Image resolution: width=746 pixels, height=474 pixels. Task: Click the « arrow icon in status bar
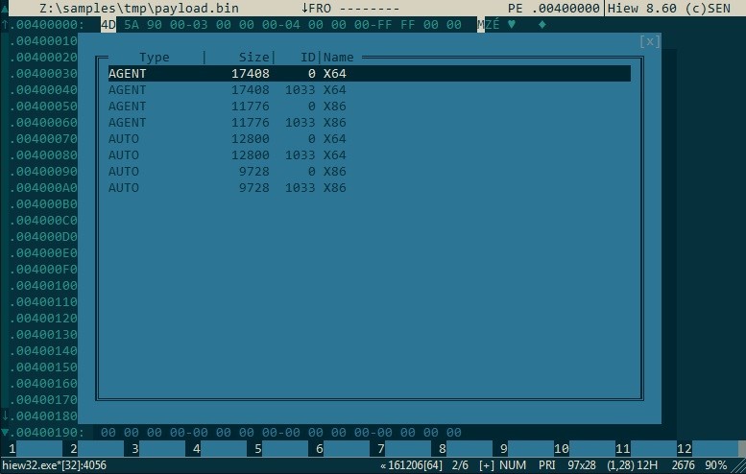[x=383, y=465]
